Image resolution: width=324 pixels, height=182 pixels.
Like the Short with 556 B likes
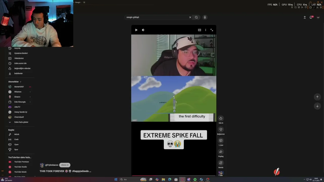tap(221, 118)
